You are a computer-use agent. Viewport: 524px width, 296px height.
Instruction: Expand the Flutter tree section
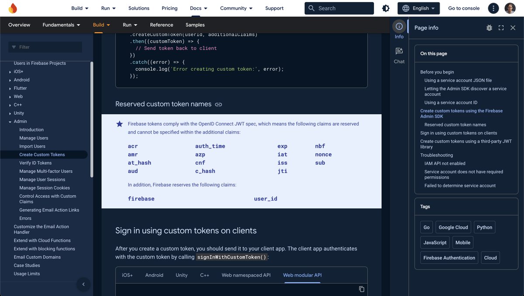pyautogui.click(x=10, y=88)
